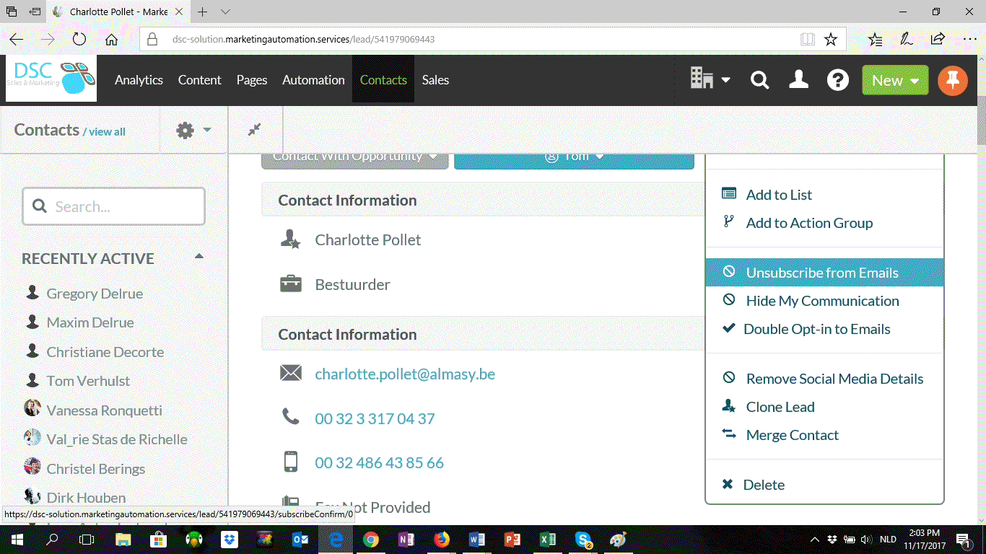Open the search magnifier in the top bar
This screenshot has height=554, width=986.
point(759,80)
